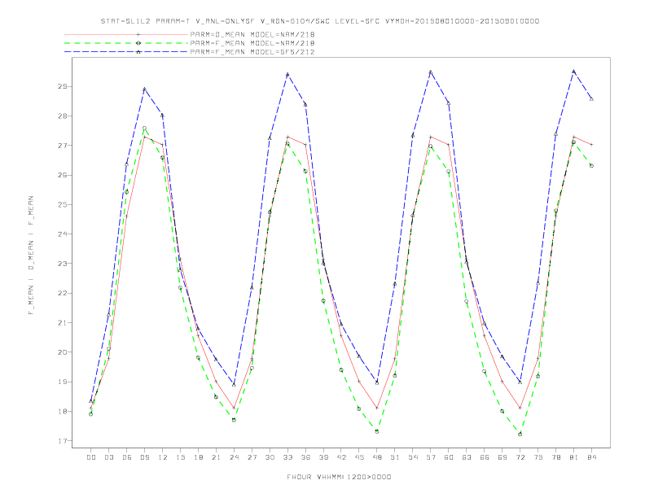Click y-axis tick label 21

tap(63, 323)
